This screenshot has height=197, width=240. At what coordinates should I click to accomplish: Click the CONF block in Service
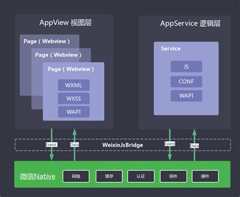pos(186,82)
